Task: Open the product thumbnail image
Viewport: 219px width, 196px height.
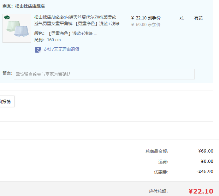Action: (17, 28)
